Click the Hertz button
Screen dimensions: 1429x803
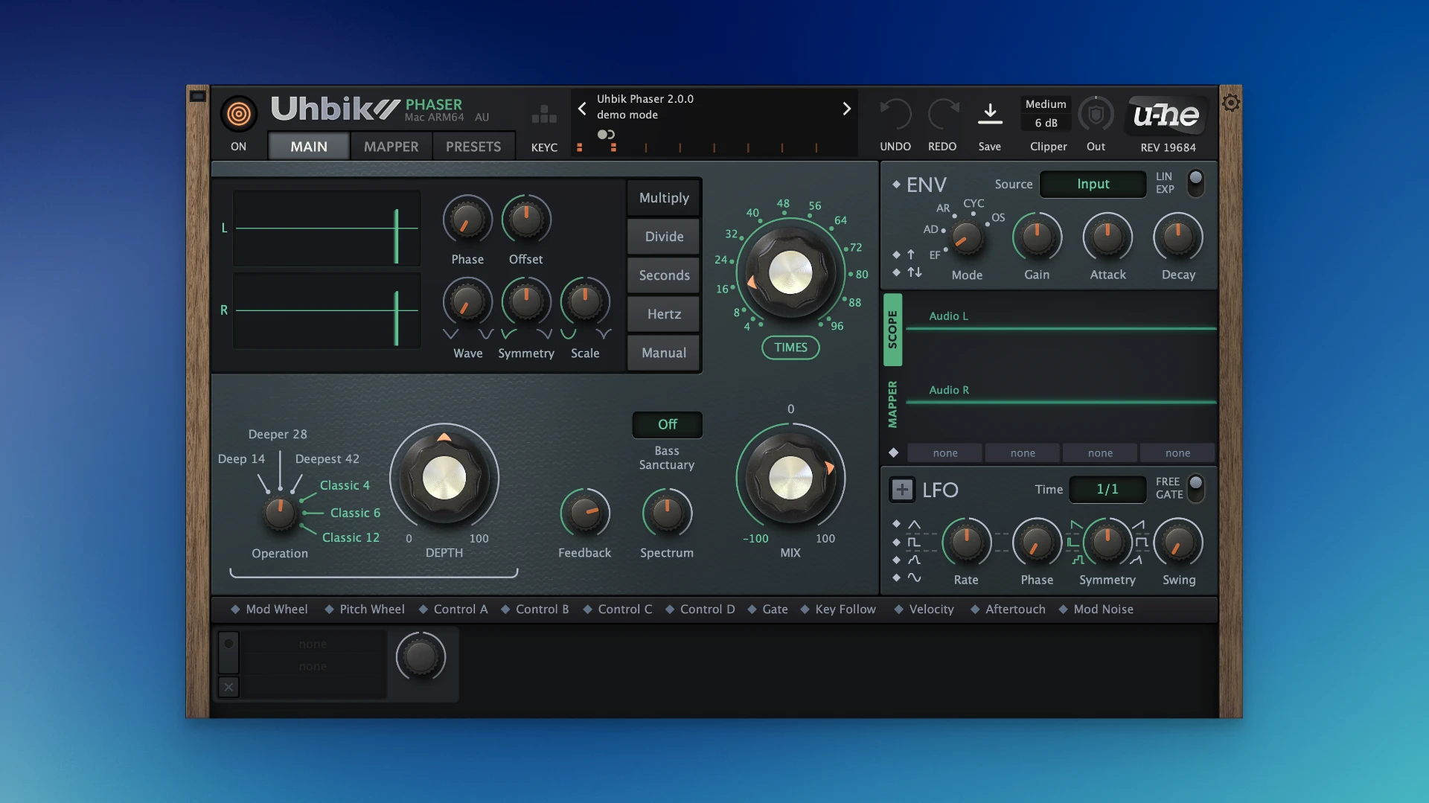tap(664, 314)
